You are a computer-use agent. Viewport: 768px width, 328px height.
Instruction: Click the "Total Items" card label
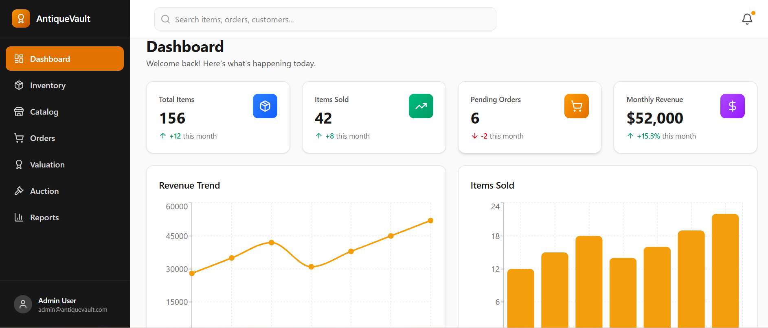(x=176, y=100)
